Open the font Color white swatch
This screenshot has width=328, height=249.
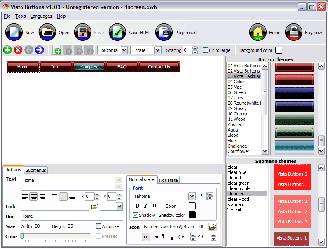pyautogui.click(x=192, y=206)
